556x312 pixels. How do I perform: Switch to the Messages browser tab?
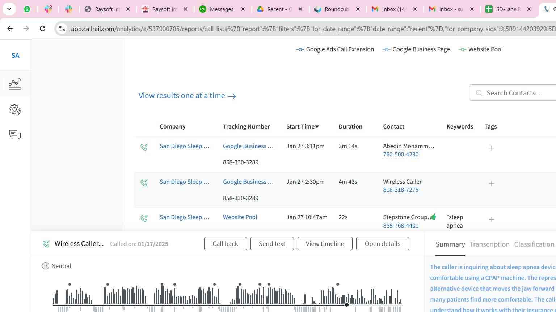pyautogui.click(x=222, y=9)
